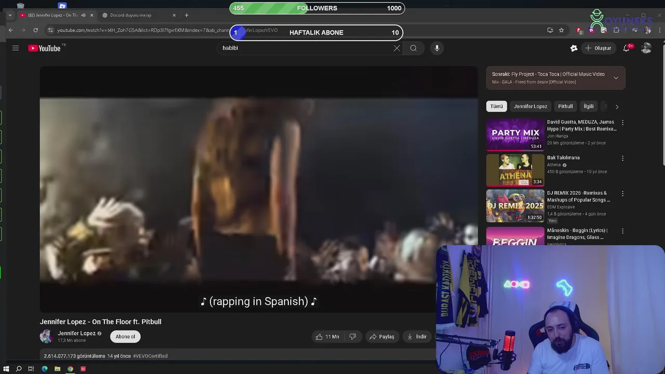
Task: Open a new browser tab with plus
Action: pos(187,15)
